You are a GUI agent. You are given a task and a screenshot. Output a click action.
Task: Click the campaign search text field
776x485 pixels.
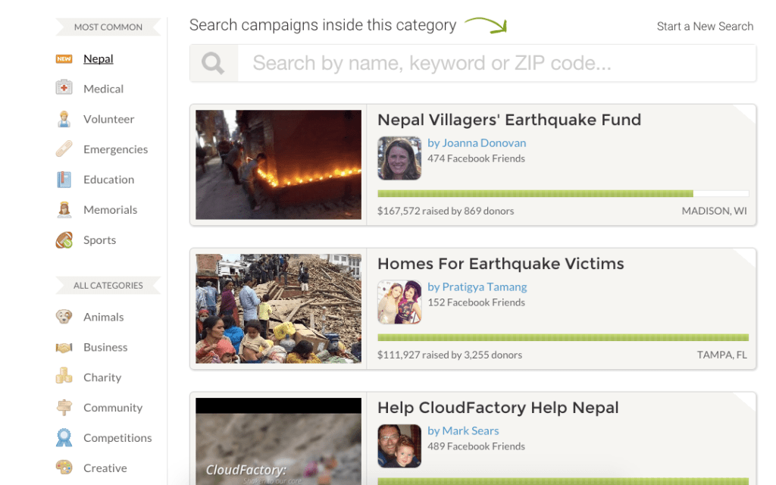tap(496, 63)
